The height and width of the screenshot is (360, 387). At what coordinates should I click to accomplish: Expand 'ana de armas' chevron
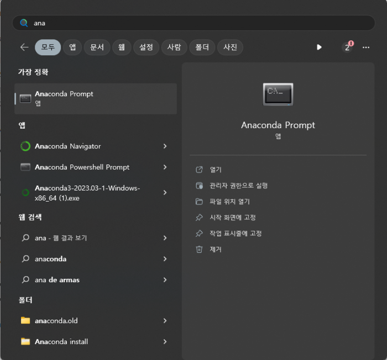coord(165,279)
